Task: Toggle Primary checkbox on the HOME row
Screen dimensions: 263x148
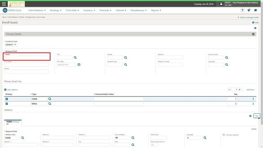Action: (x=7, y=99)
